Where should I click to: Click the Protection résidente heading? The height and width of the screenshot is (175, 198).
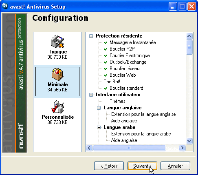(119, 36)
